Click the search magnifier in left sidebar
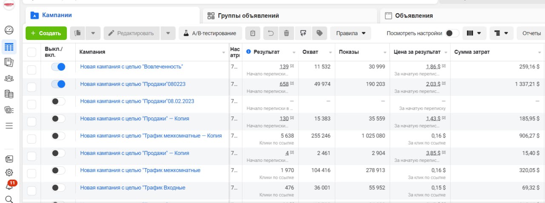 pos(9,199)
